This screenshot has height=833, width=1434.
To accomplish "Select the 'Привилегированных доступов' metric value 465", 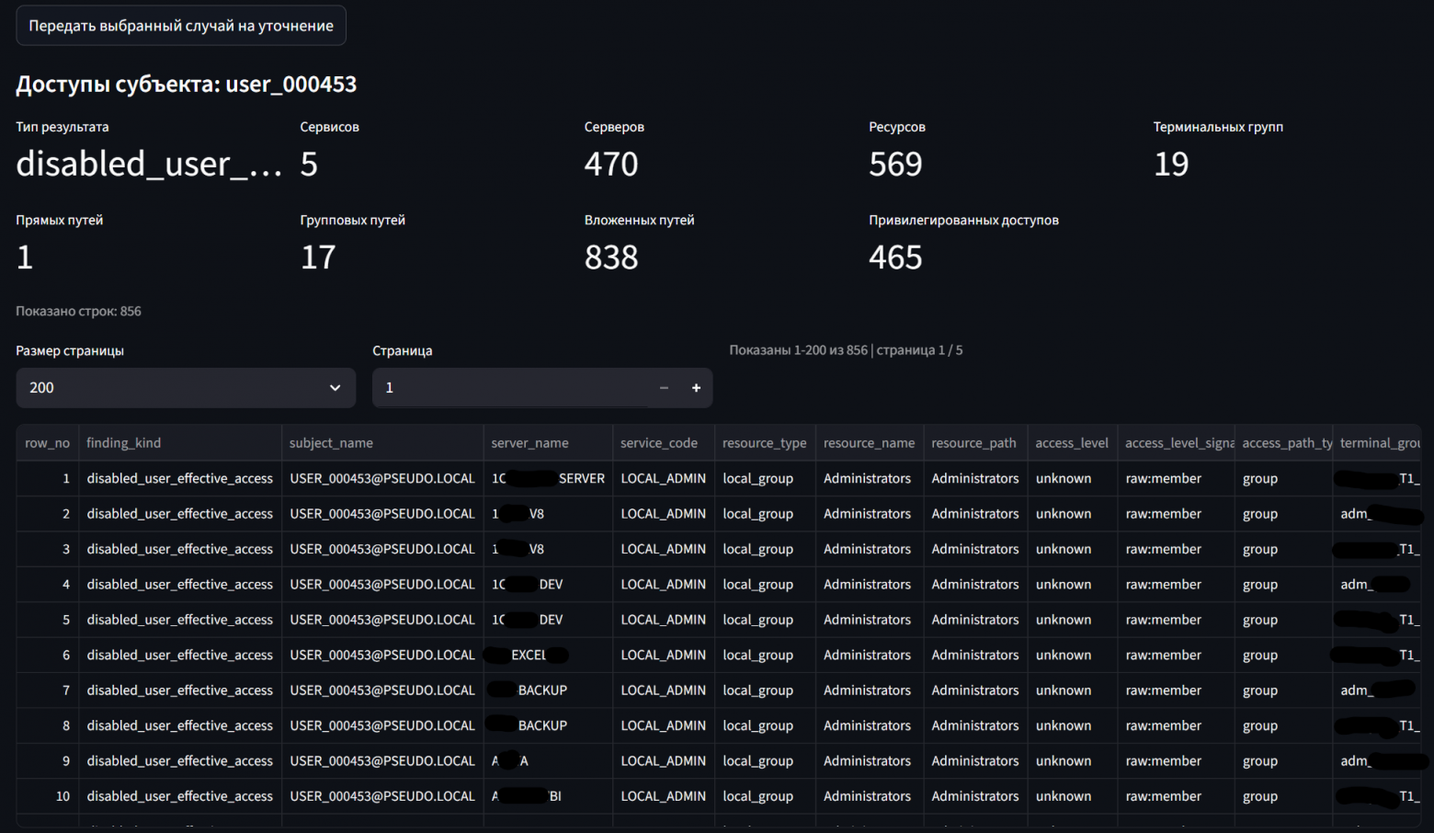I will 895,257.
